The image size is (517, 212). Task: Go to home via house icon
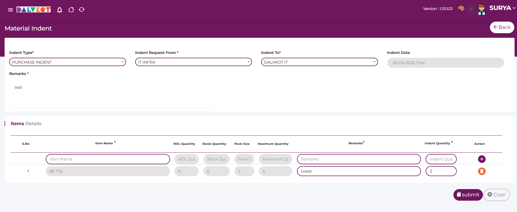(x=71, y=10)
